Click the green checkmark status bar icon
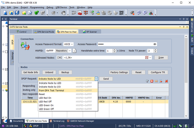Viewport: 194px width, 128px height. point(175,126)
